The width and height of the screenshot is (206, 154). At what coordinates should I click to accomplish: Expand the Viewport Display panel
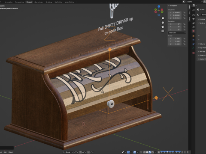pos(201,55)
